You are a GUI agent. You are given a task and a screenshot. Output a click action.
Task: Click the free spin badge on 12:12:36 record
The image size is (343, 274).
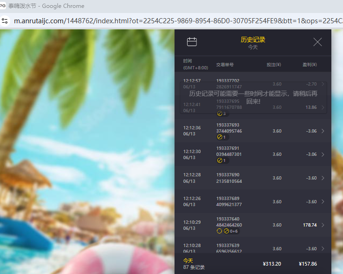tap(222, 137)
